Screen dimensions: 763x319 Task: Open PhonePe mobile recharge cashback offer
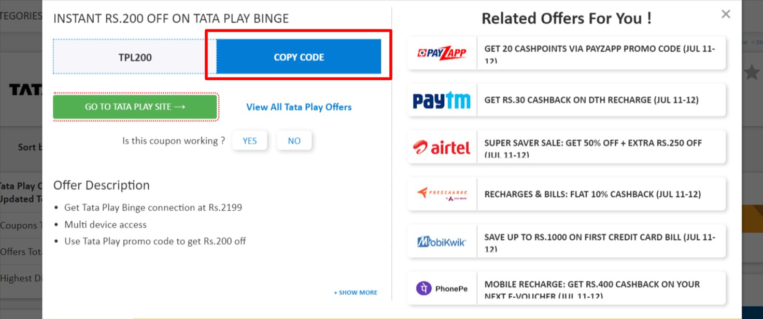592,288
